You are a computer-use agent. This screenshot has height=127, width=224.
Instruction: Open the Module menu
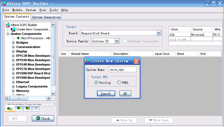click(x=17, y=10)
